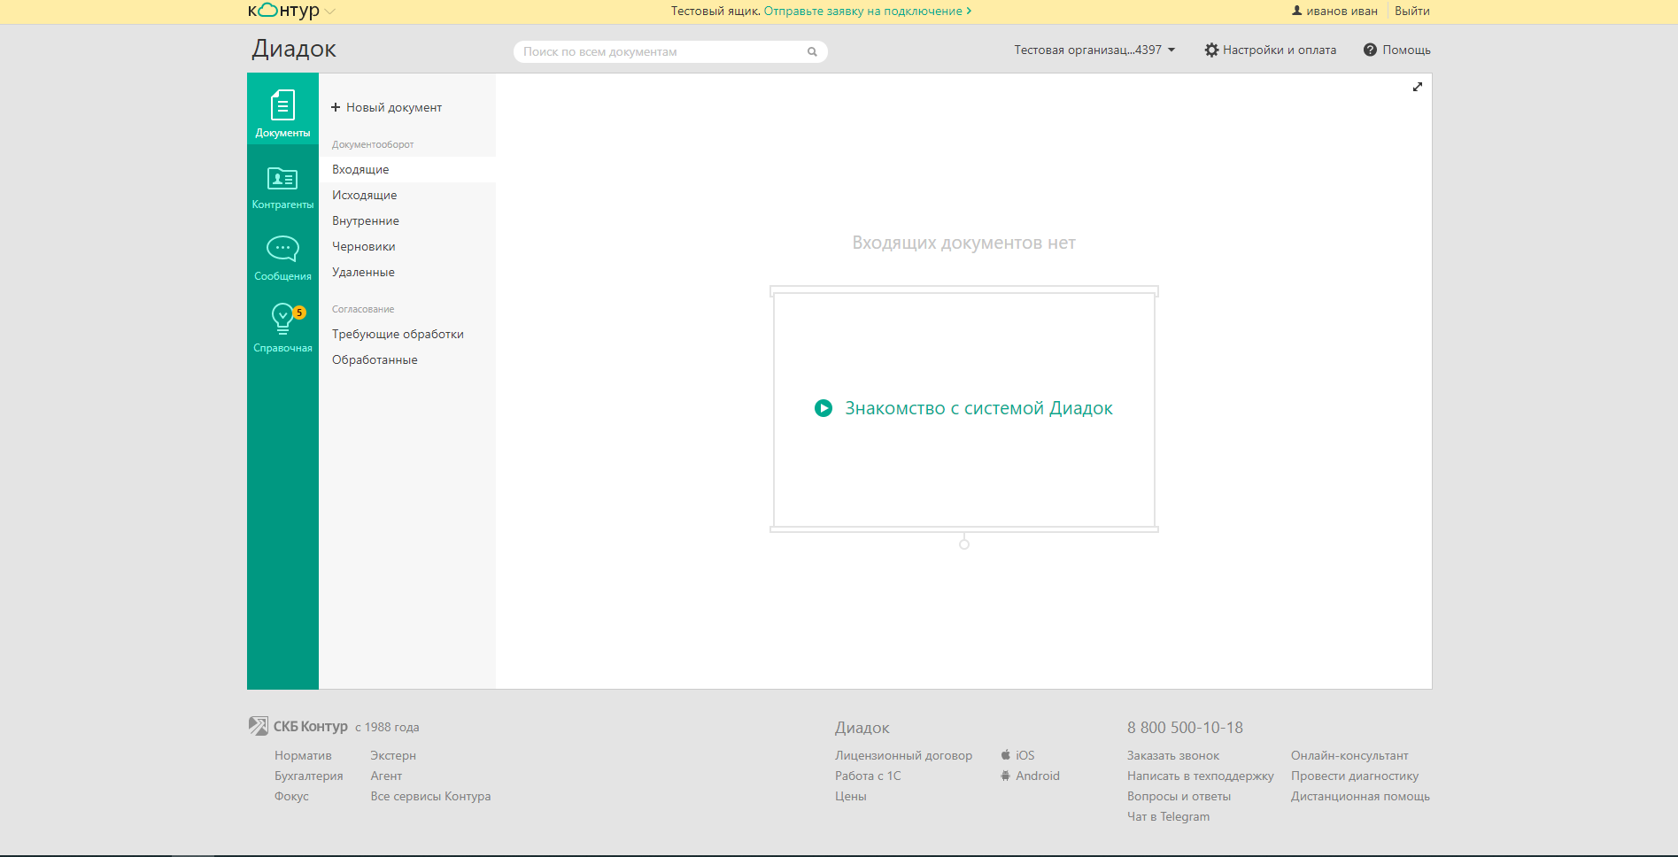Click the Диадок page title
The width and height of the screenshot is (1678, 857).
tap(294, 49)
